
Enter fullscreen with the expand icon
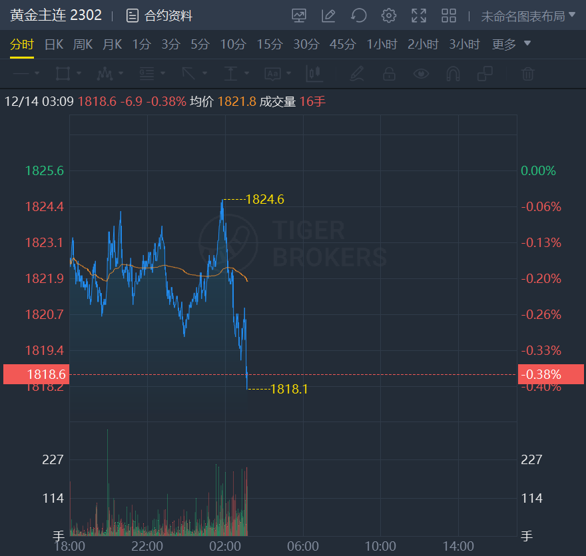pyautogui.click(x=419, y=15)
